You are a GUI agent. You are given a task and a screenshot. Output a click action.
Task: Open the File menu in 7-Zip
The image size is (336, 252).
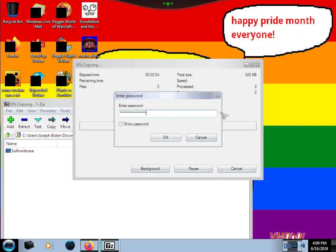(9, 111)
